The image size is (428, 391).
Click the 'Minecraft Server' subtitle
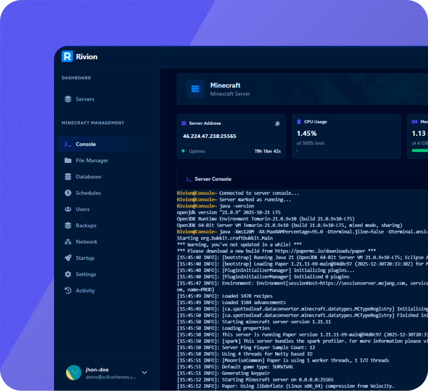[x=230, y=94]
